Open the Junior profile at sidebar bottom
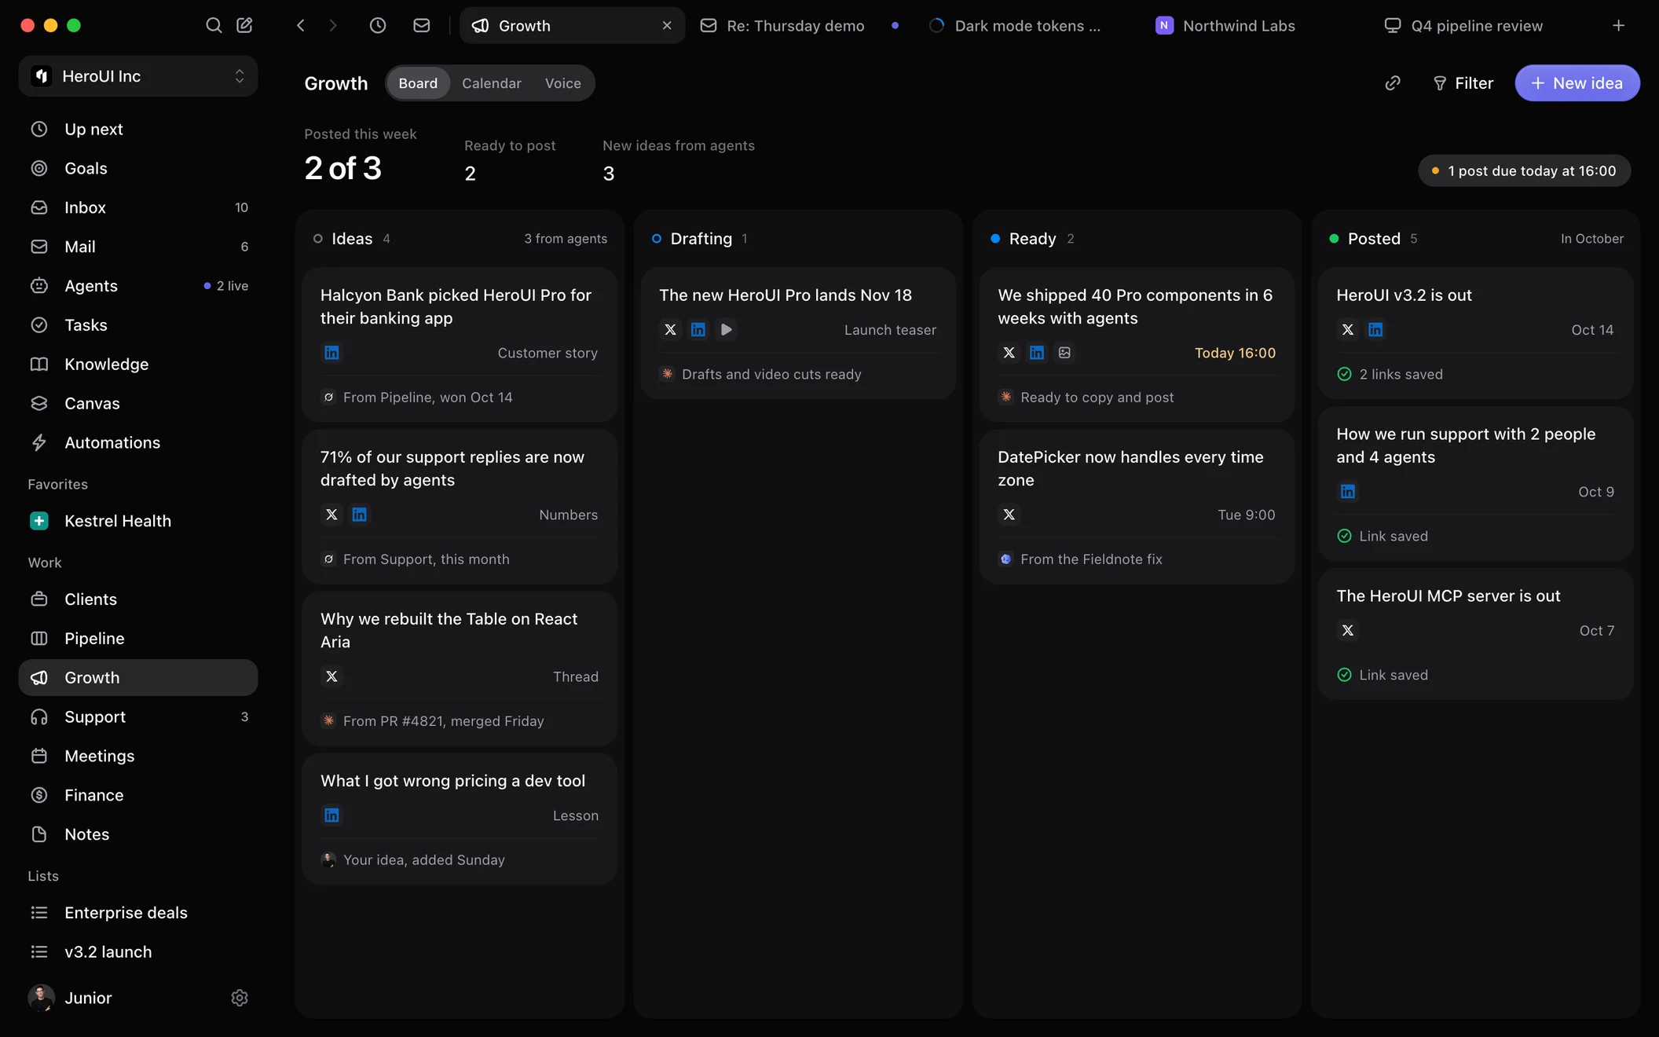Image resolution: width=1659 pixels, height=1037 pixels. [x=71, y=998]
